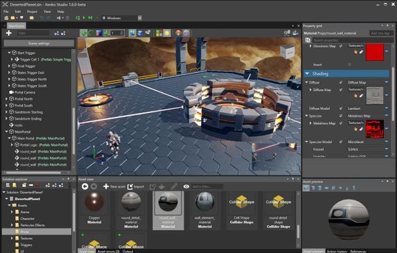Click the purple globe icon in scene toolbar

point(186,33)
